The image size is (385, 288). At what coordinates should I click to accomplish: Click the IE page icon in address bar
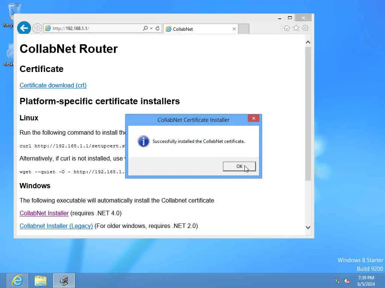[48, 28]
